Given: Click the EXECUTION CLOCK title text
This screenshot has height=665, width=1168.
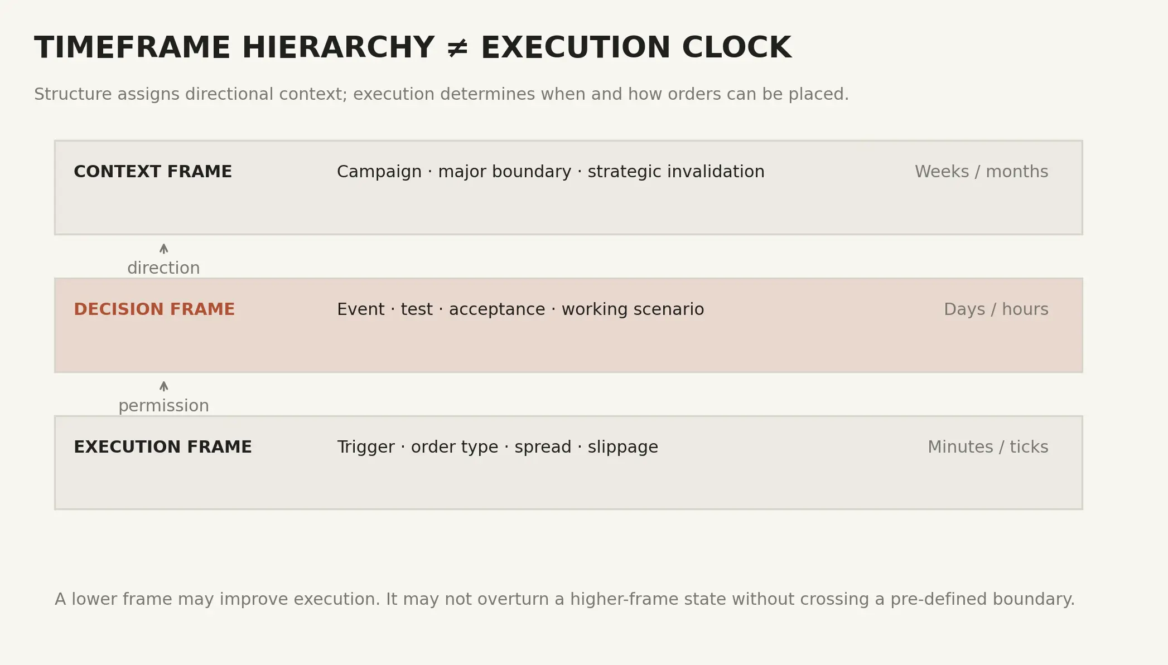Looking at the screenshot, I should (636, 48).
